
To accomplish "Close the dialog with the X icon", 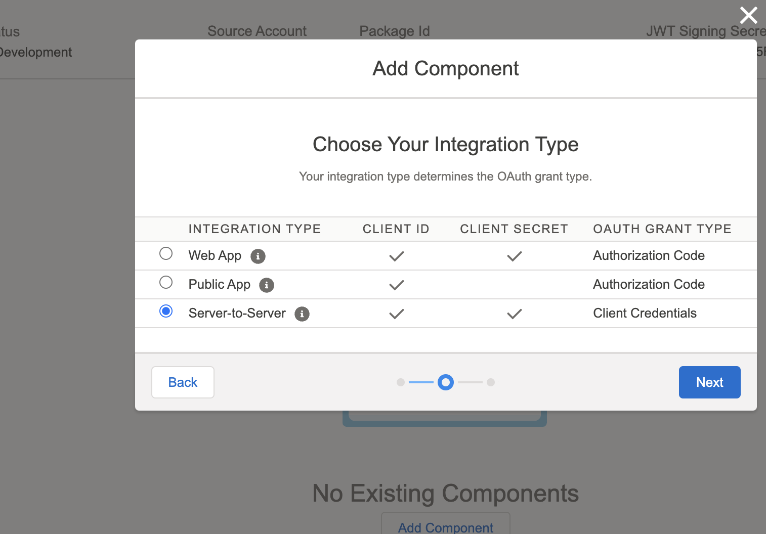I will [x=748, y=15].
